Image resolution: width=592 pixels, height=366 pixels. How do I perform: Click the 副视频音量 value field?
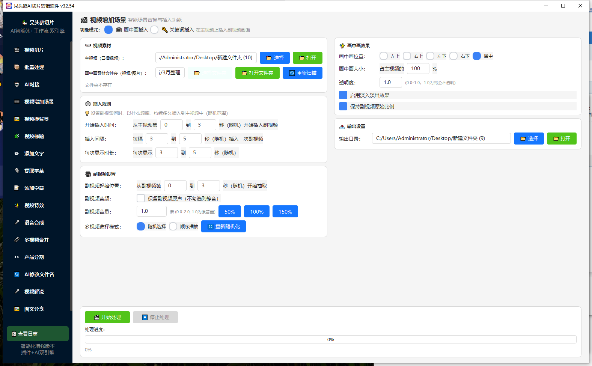pyautogui.click(x=152, y=211)
